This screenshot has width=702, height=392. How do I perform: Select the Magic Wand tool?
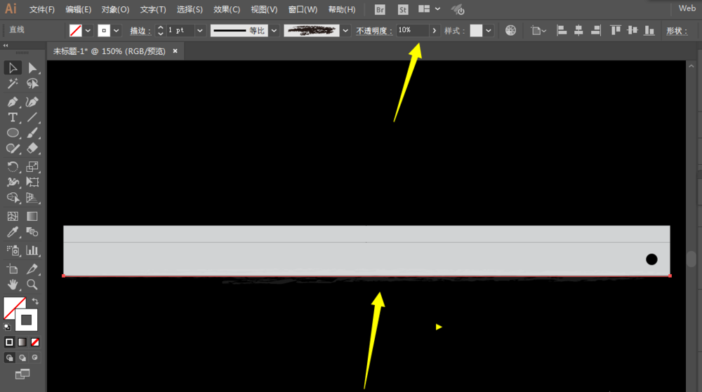tap(13, 83)
